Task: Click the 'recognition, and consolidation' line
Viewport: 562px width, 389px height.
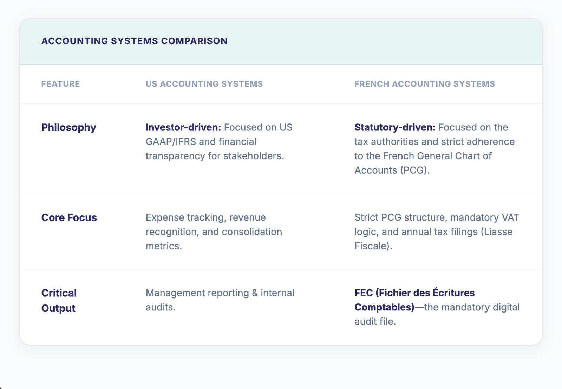Action: tap(214, 232)
